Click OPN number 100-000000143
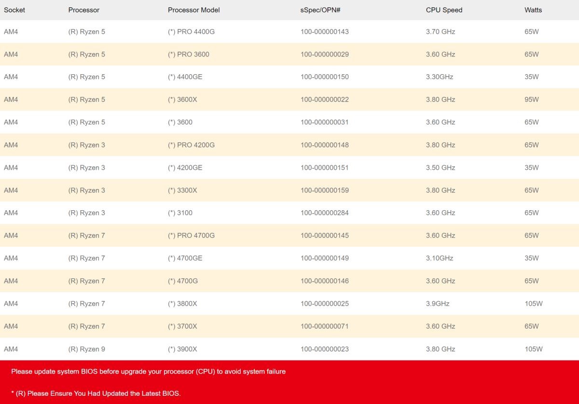Screen dimensions: 579x404 click(x=325, y=32)
